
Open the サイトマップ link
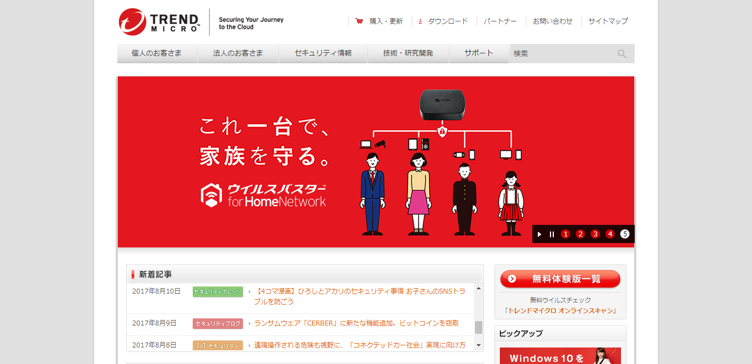coord(608,21)
